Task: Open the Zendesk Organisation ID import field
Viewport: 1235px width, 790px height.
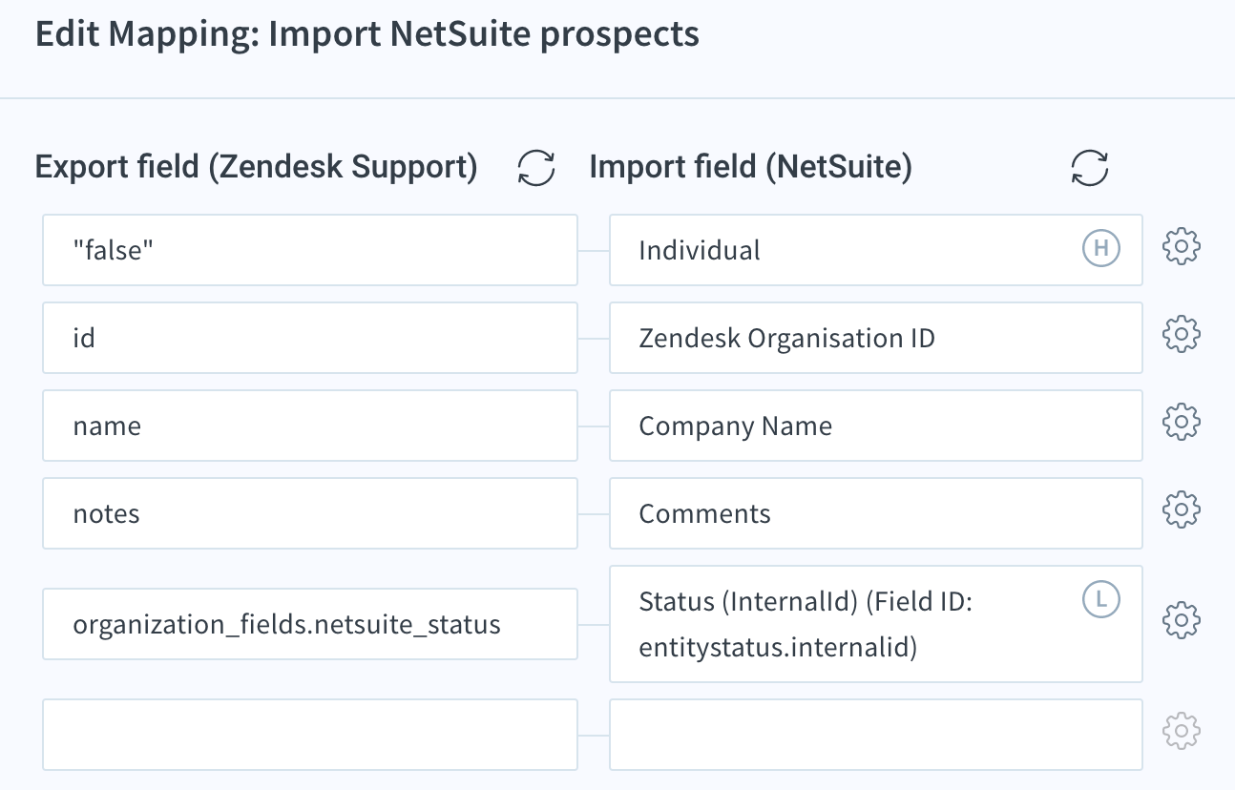Action: 876,338
